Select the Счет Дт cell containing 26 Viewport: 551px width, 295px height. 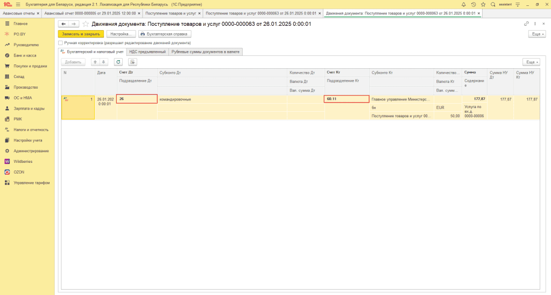coord(137,99)
